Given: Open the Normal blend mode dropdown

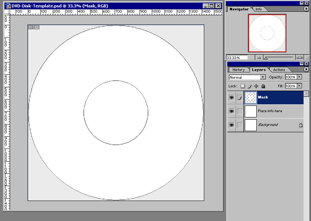Looking at the screenshot, I should tap(263, 77).
